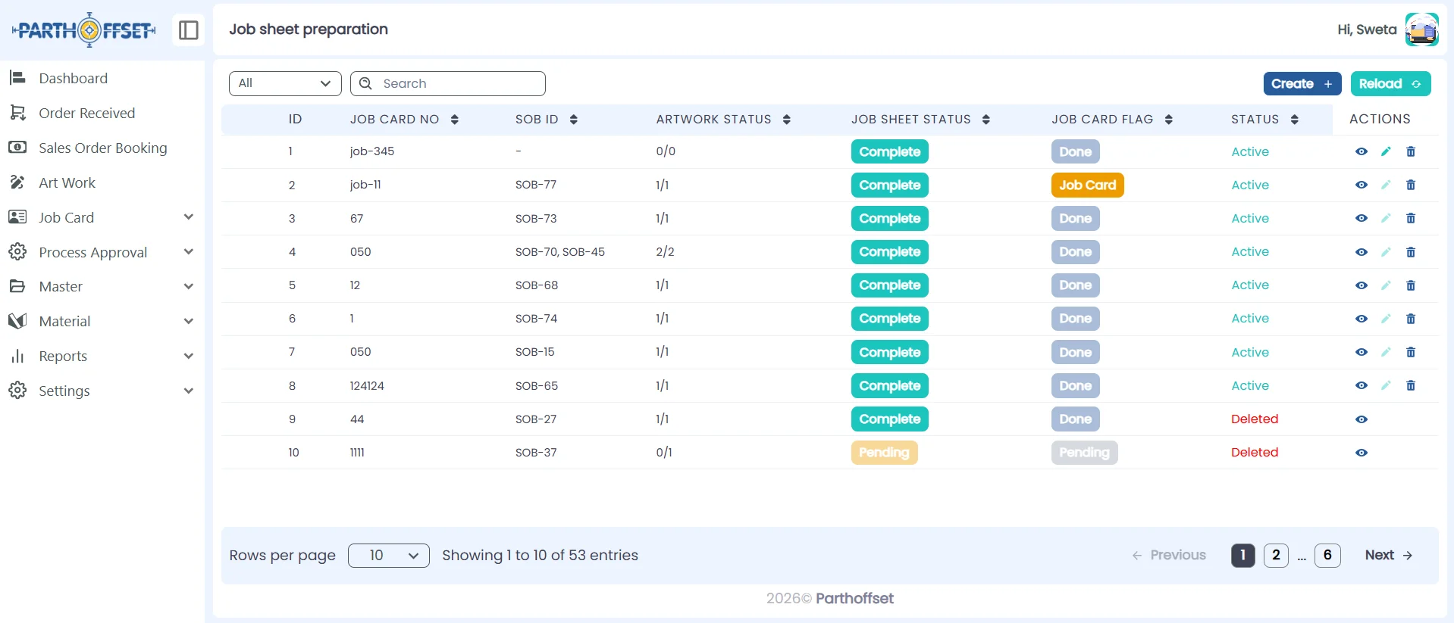The height and width of the screenshot is (623, 1454).
Task: Sort by the Job Card Flag column
Action: click(1168, 120)
